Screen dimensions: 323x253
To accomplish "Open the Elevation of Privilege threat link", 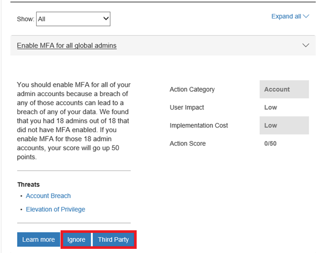I will pos(55,209).
